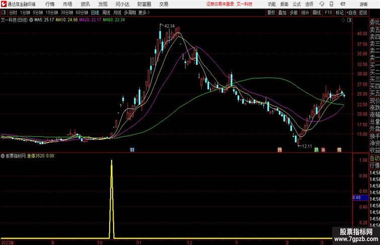Click the 文一科技(日线) chart title

tap(14, 20)
